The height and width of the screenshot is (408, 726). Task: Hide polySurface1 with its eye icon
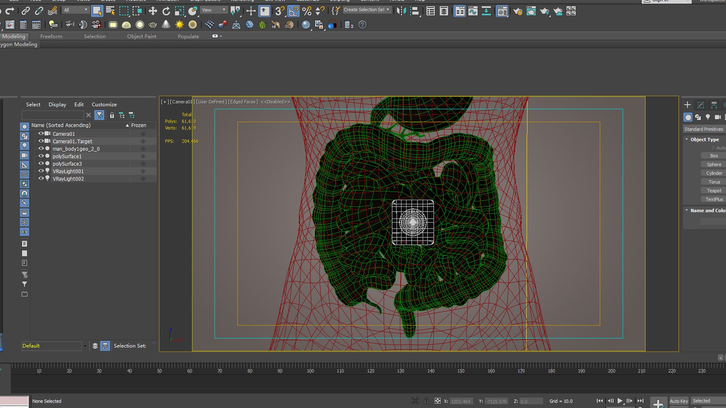pos(41,156)
